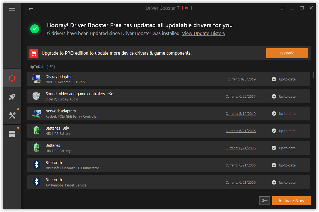Click the shopping cart icon

tap(34, 53)
